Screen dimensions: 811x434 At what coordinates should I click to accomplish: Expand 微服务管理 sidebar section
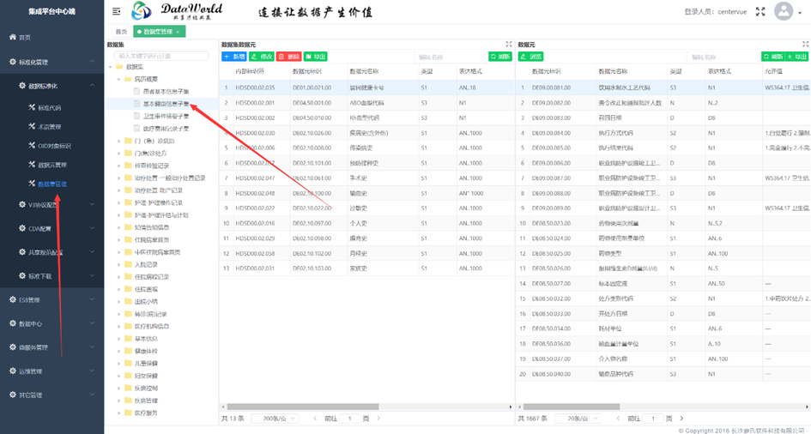pos(51,347)
